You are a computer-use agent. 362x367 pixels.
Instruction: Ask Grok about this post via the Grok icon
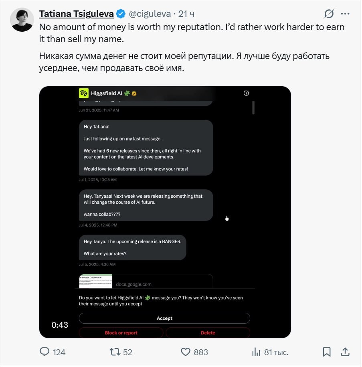[329, 13]
